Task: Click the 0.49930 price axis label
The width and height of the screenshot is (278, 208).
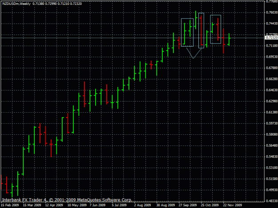Action: (x=272, y=190)
